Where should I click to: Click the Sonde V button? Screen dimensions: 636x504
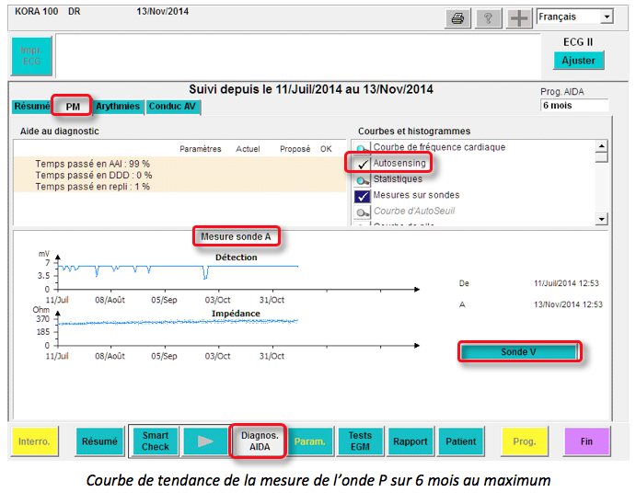click(x=519, y=352)
